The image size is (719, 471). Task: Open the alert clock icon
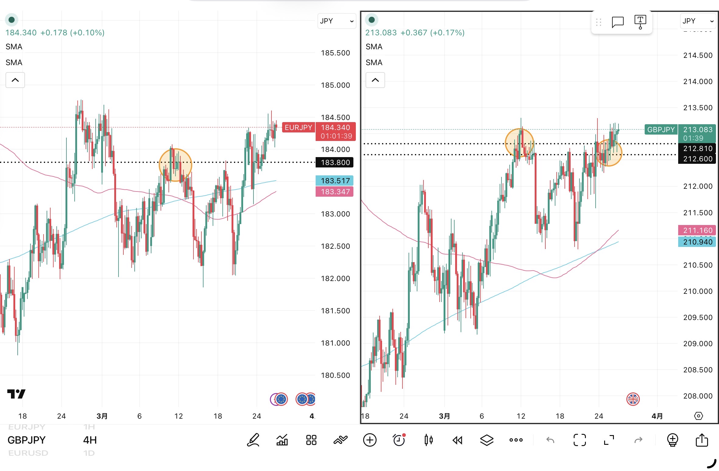(399, 440)
